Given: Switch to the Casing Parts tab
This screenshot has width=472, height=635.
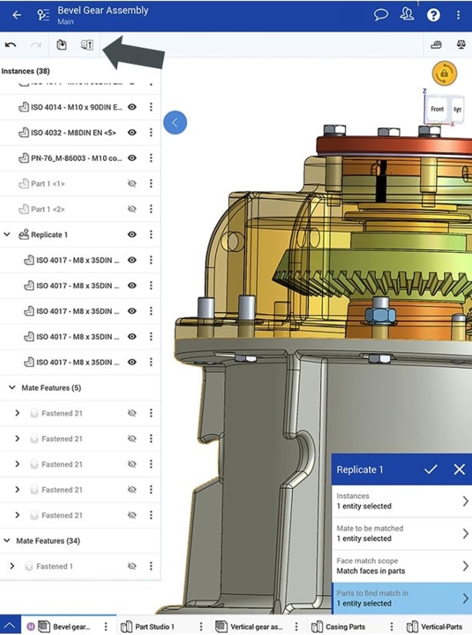Looking at the screenshot, I should (x=345, y=626).
